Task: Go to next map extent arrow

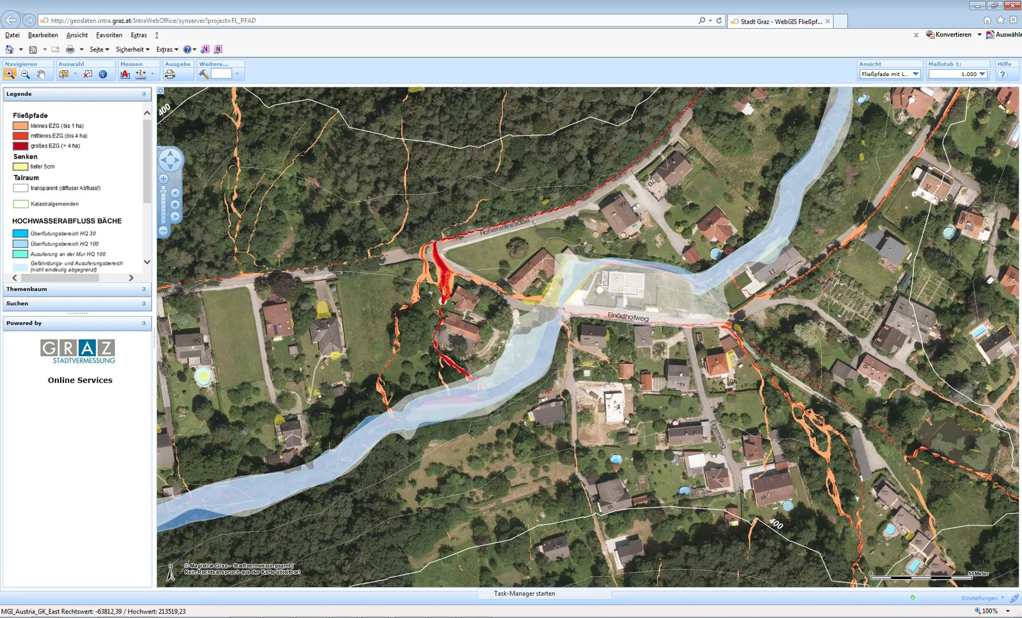Action: point(175,216)
